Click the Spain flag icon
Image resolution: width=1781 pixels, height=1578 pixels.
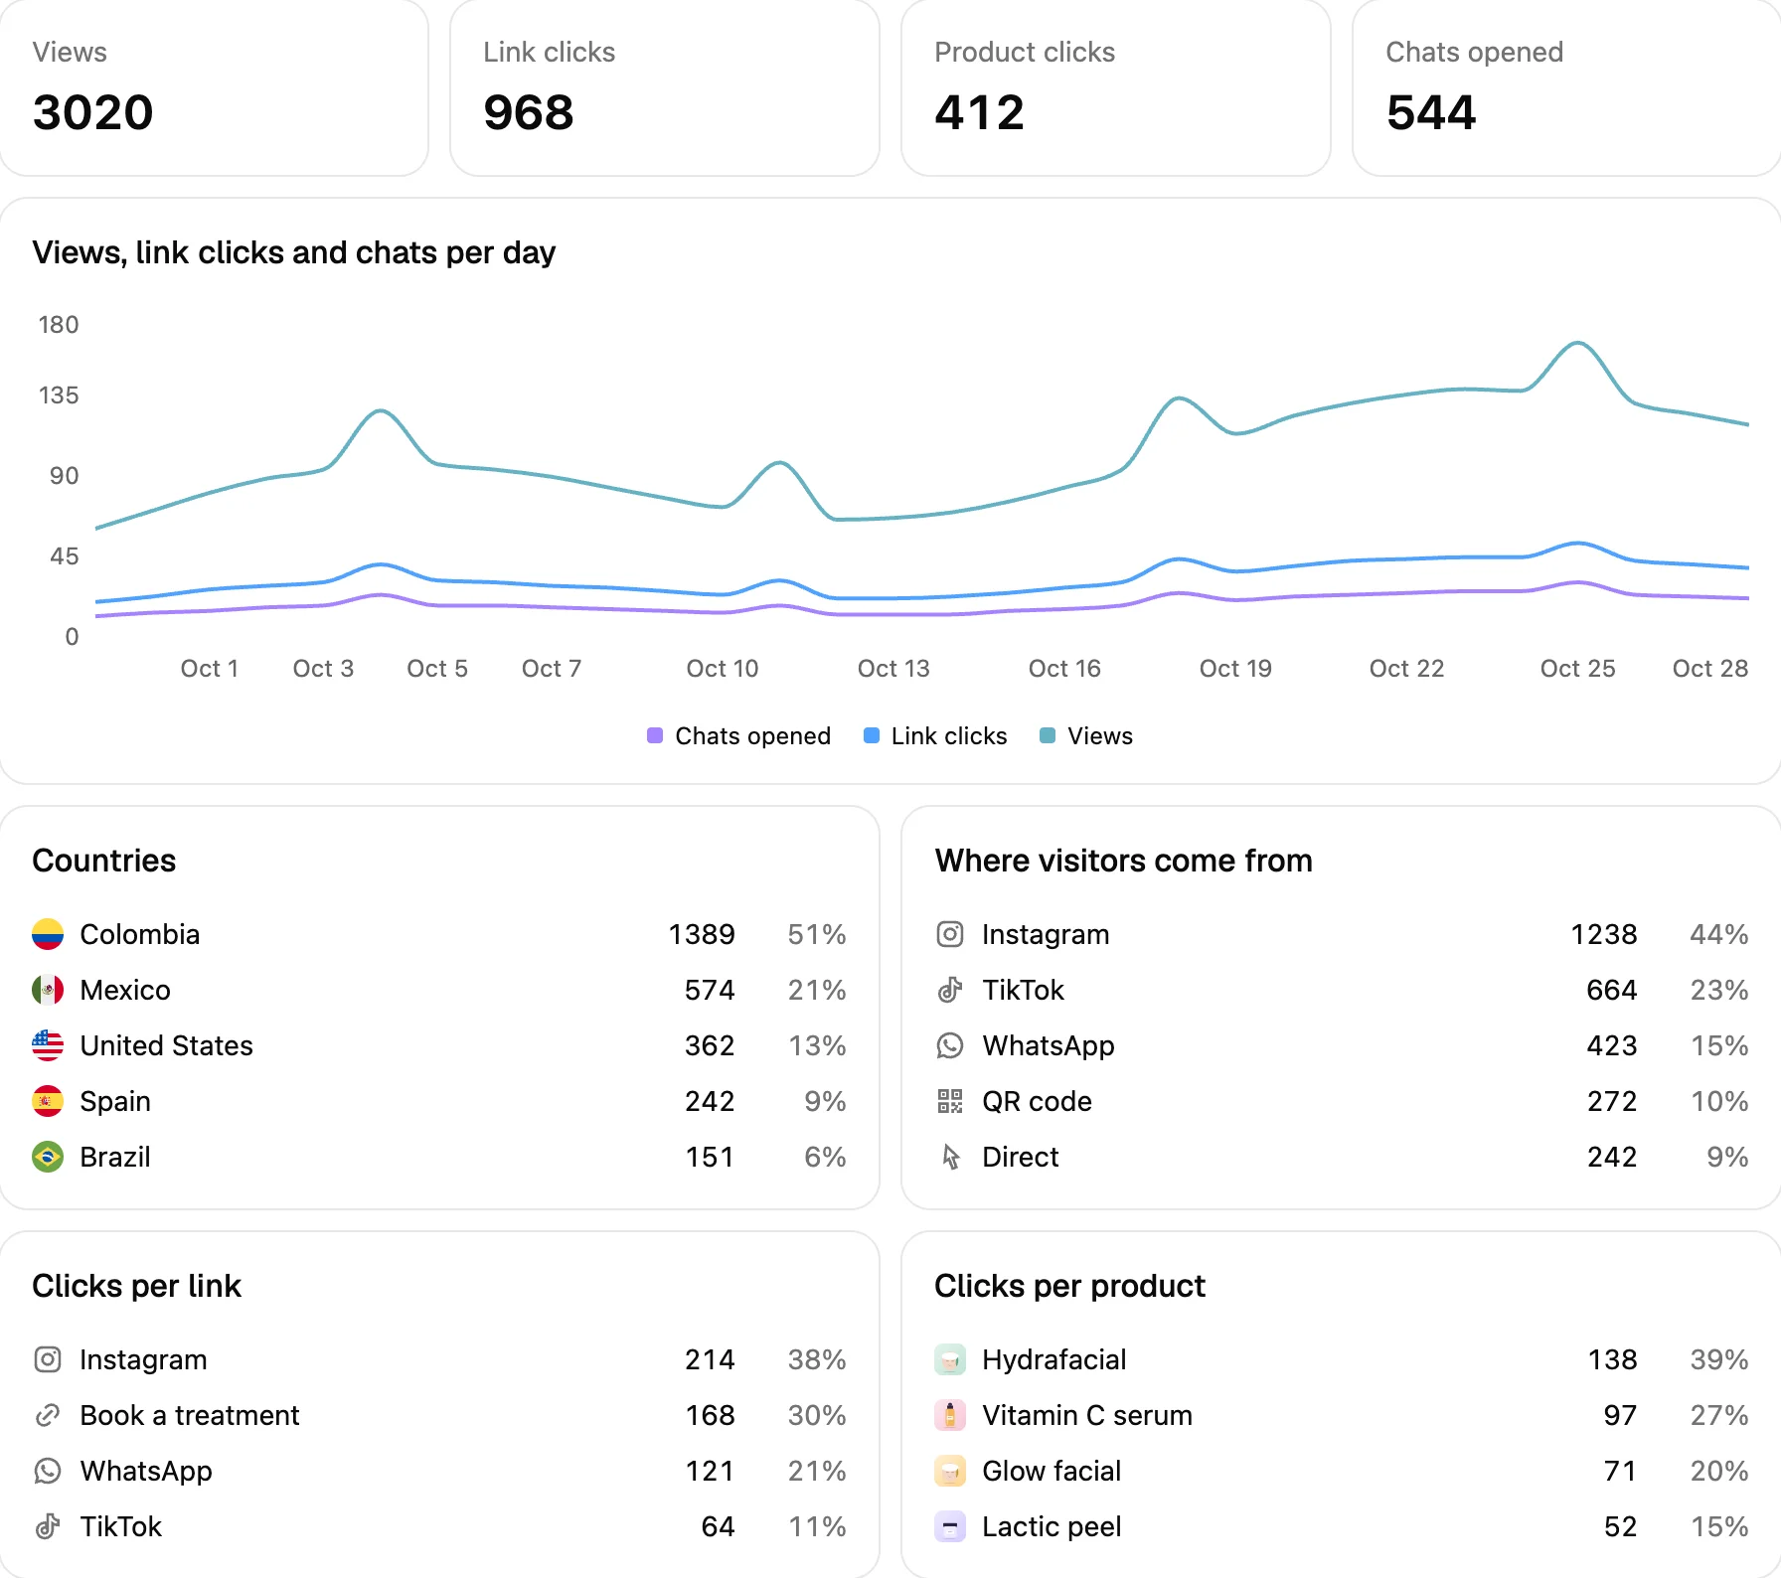(48, 1101)
